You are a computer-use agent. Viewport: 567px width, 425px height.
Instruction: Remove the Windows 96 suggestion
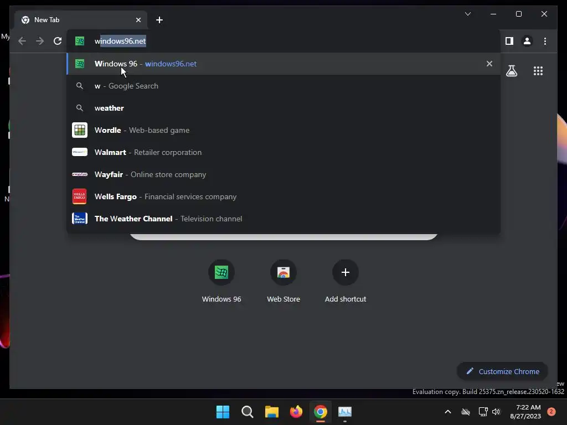coord(489,64)
